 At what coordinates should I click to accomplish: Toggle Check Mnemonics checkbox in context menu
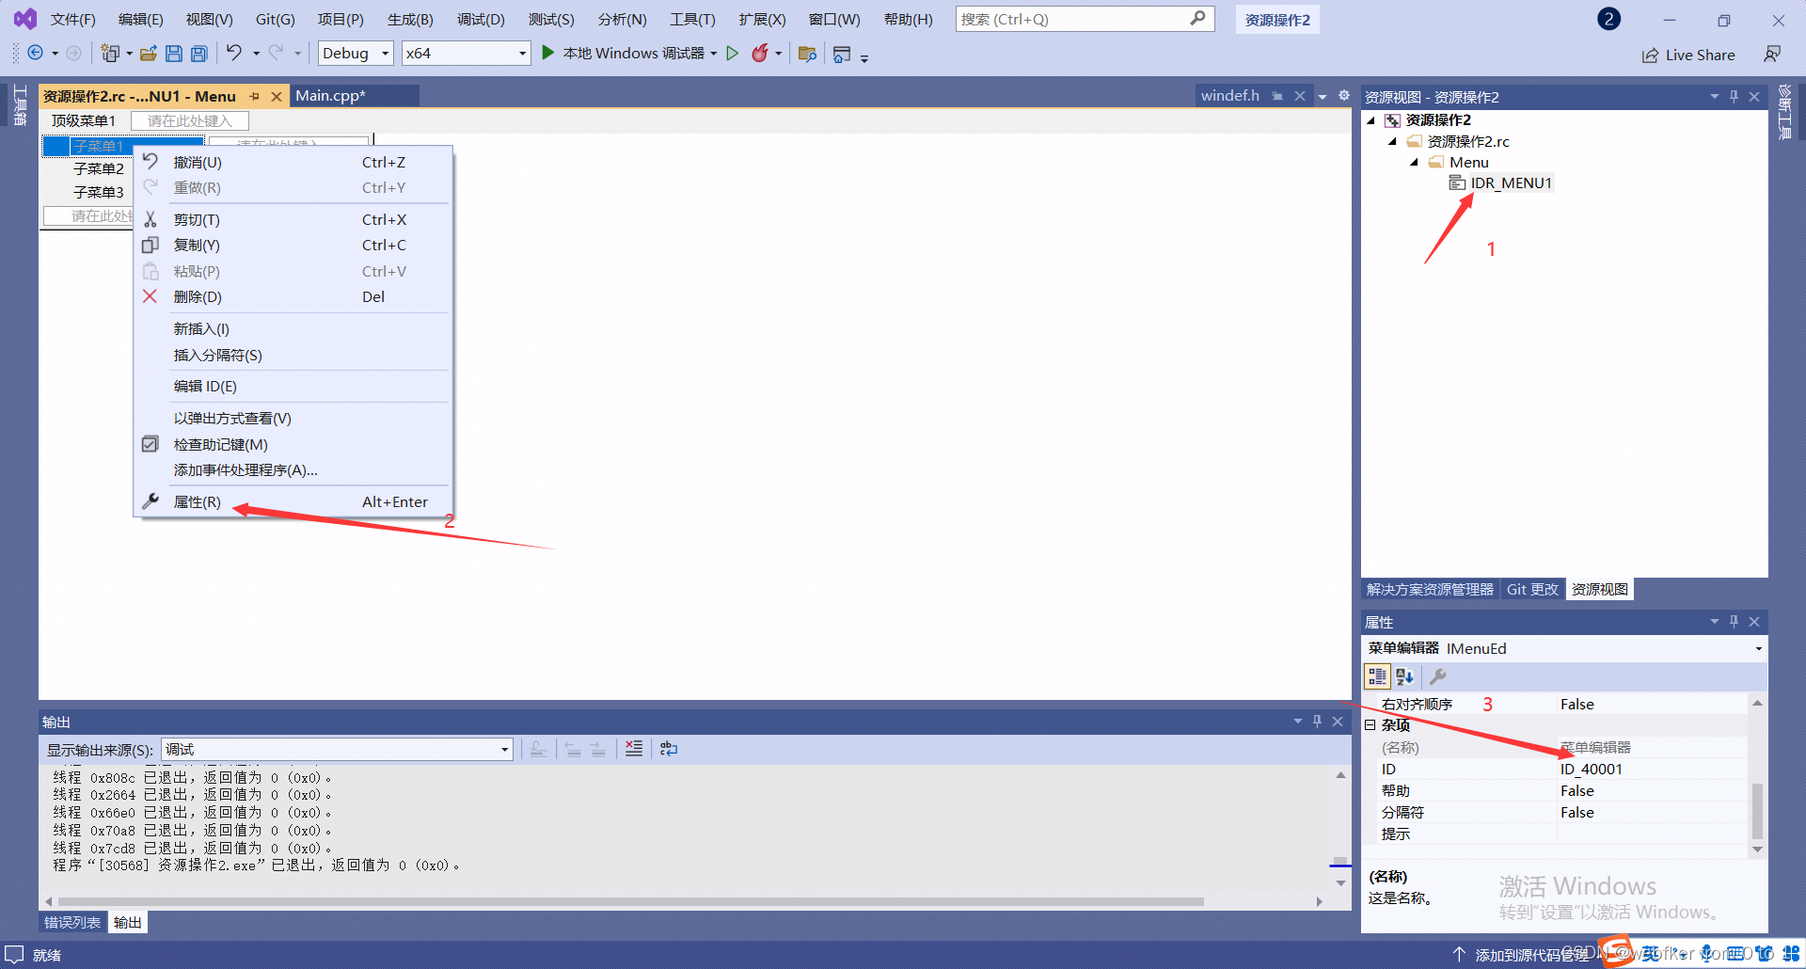[x=150, y=444]
